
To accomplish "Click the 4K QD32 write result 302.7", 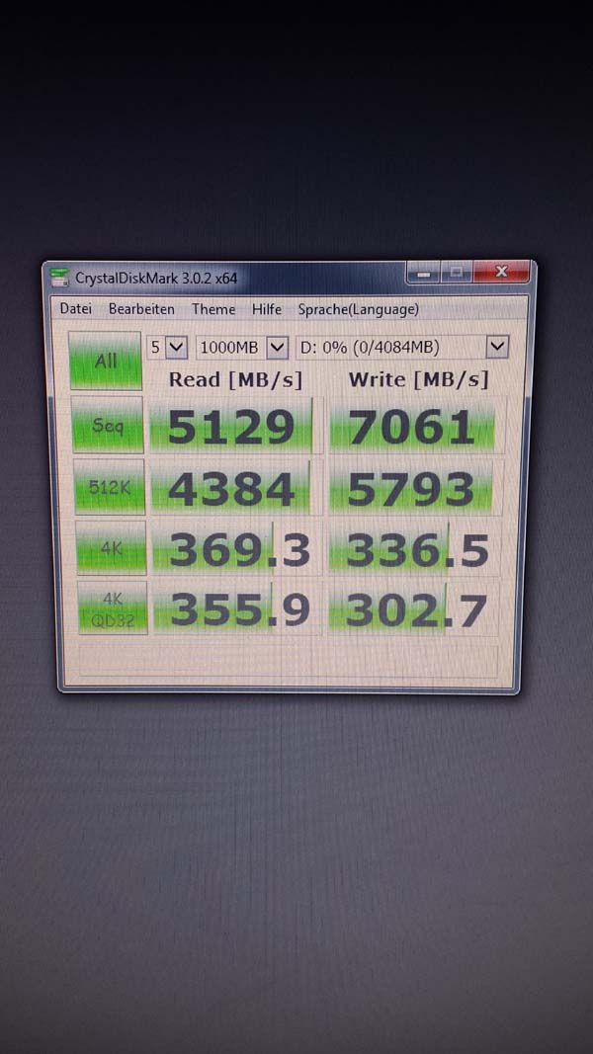I will [x=413, y=609].
